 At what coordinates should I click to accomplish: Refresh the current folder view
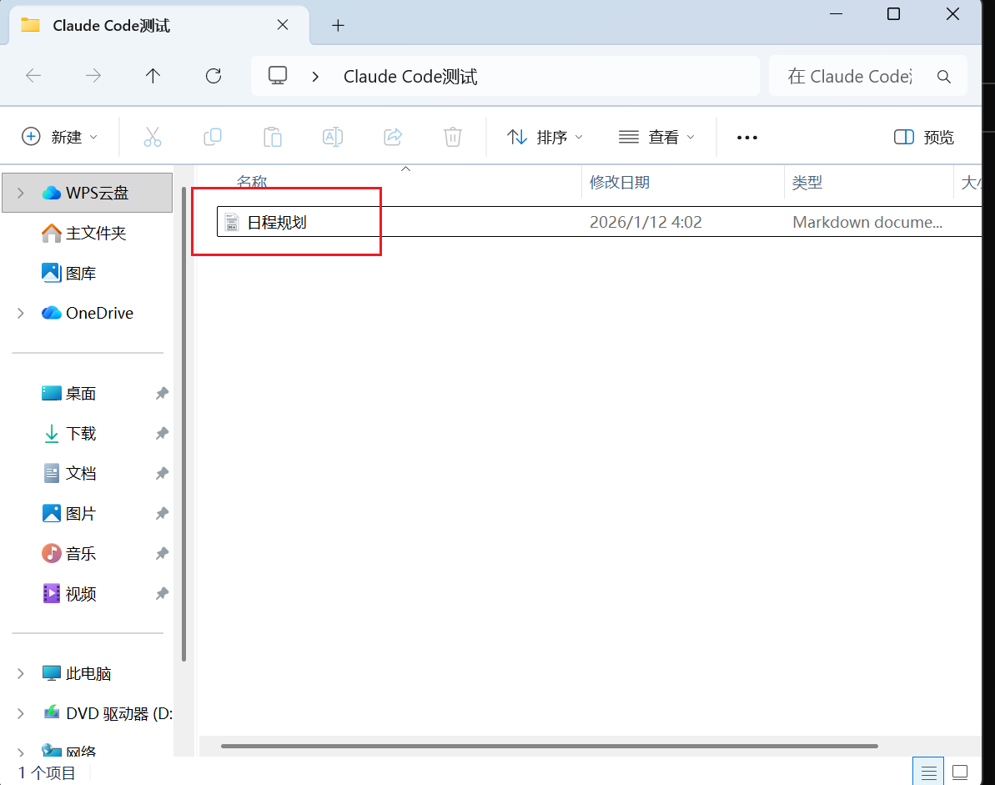point(214,76)
